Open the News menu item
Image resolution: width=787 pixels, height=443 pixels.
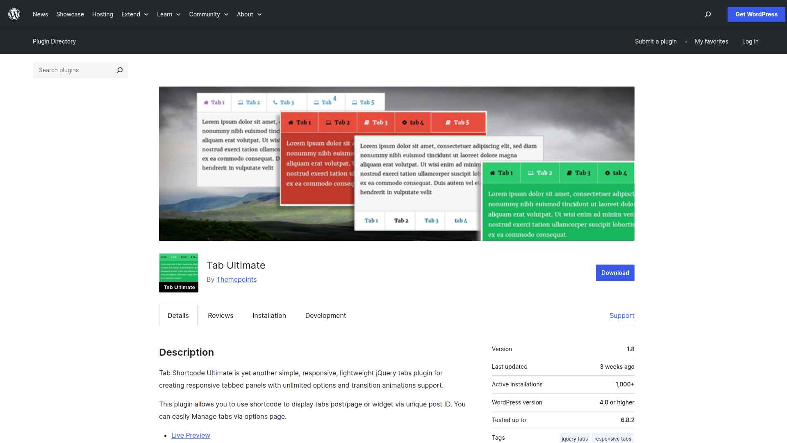40,14
